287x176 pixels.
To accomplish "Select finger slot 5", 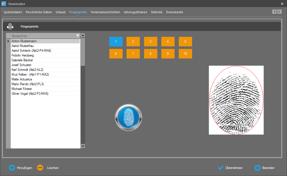I will pos(185,42).
